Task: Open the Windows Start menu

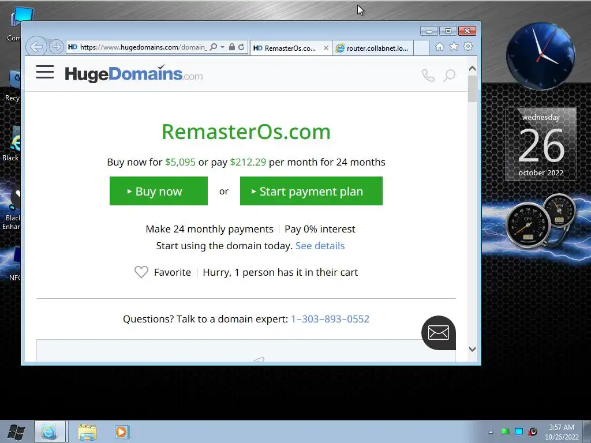Action: click(x=16, y=431)
